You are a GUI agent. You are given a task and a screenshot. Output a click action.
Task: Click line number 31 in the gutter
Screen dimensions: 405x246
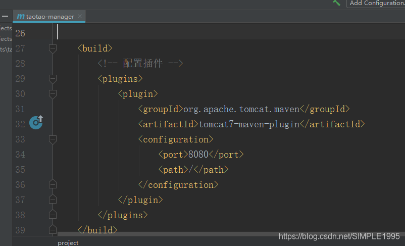[x=20, y=109]
